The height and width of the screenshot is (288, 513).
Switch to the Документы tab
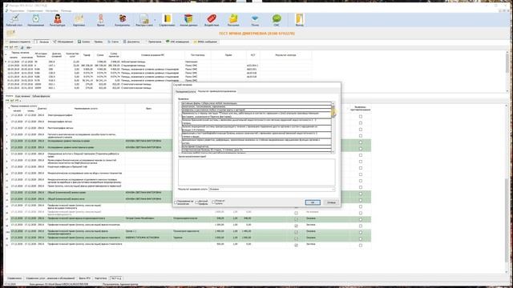(x=131, y=42)
